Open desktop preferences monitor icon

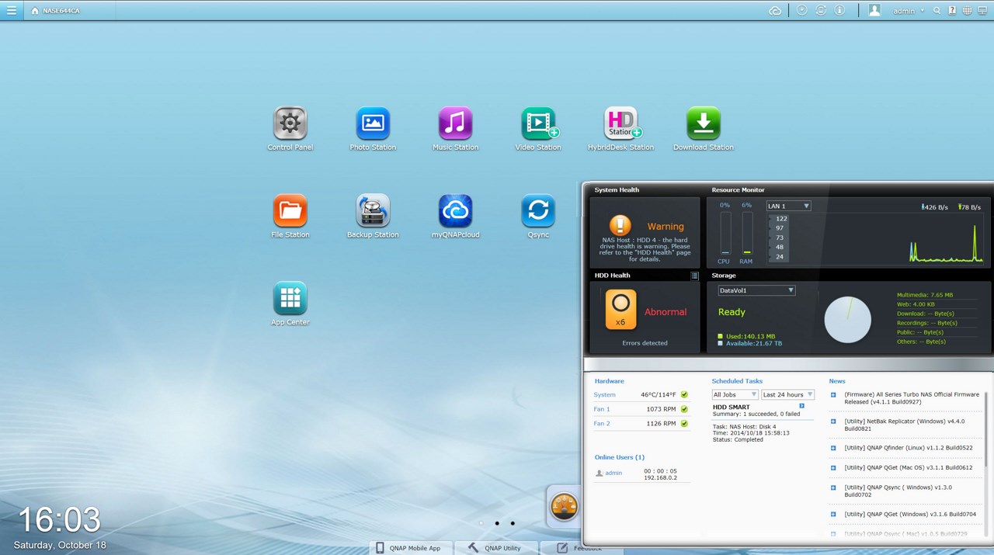[x=982, y=11]
